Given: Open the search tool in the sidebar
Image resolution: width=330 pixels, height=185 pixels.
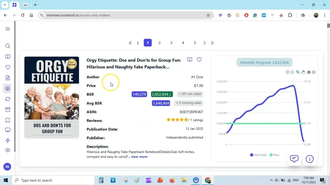Looking at the screenshot, I should pyautogui.click(x=8, y=46).
